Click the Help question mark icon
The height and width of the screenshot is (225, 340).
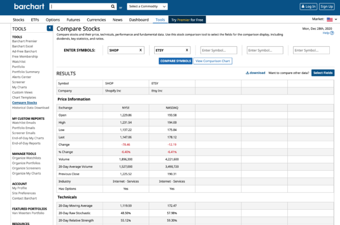(332, 33)
